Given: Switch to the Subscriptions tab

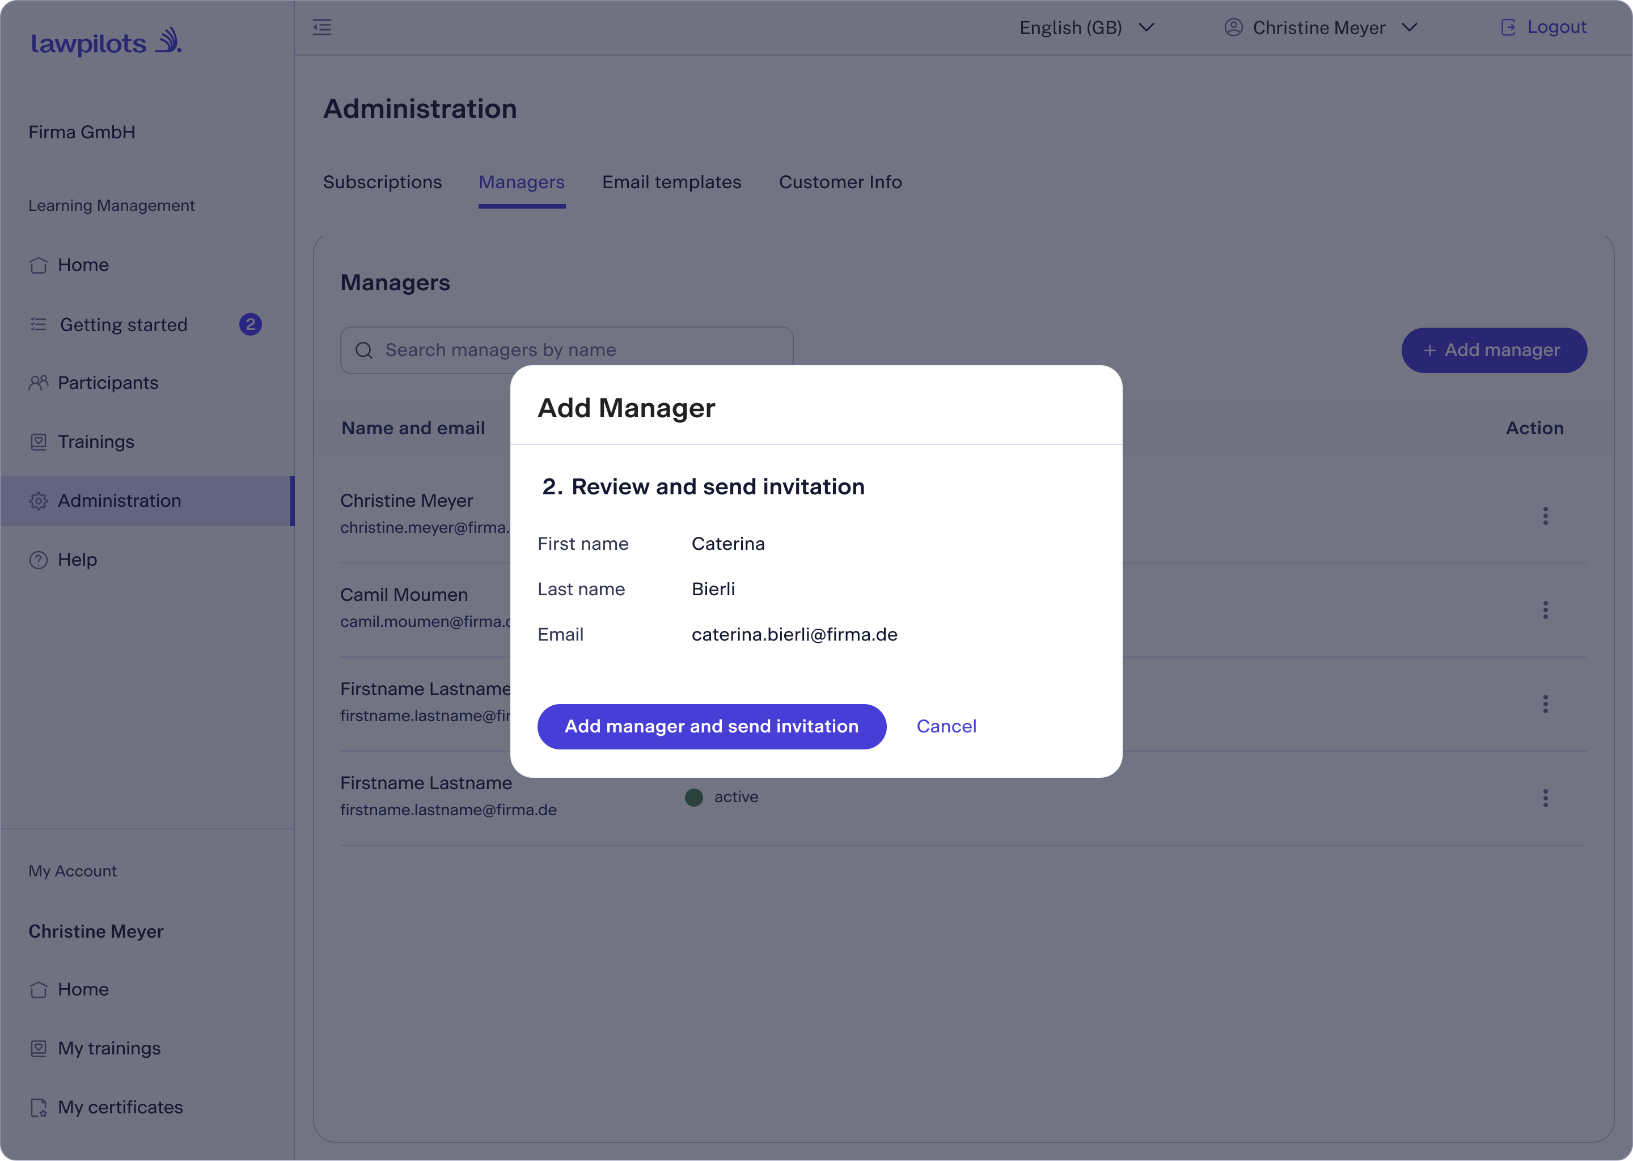Looking at the screenshot, I should 383,183.
